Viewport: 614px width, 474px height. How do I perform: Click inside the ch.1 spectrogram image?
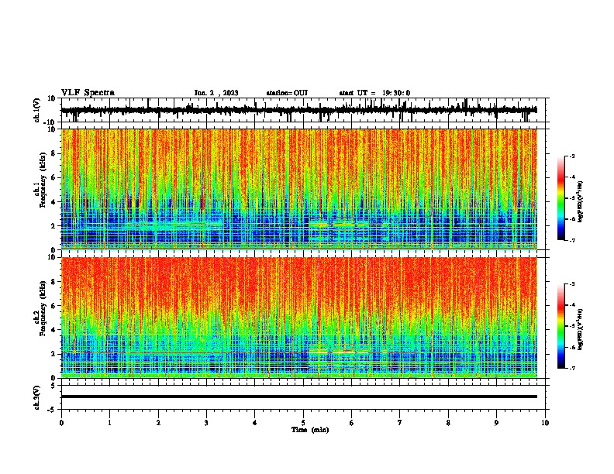299,189
